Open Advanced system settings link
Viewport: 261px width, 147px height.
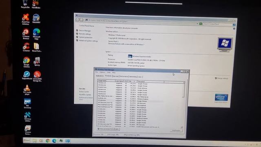[x=88, y=41]
